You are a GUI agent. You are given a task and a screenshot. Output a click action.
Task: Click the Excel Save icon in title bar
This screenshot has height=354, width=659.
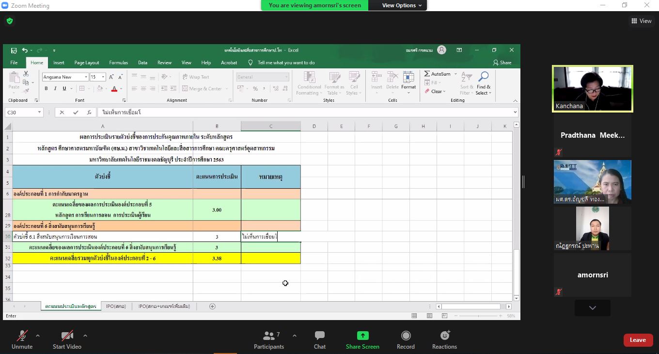[14, 50]
